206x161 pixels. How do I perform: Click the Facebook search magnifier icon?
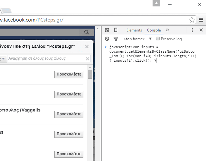point(87,32)
